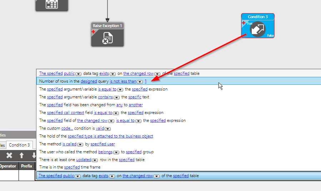Click the Condition 3 node arrows icon
321x191 pixels.
tap(258, 29)
